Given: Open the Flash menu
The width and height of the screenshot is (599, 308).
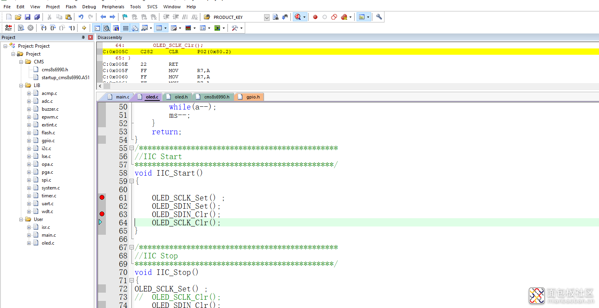Looking at the screenshot, I should [71, 7].
